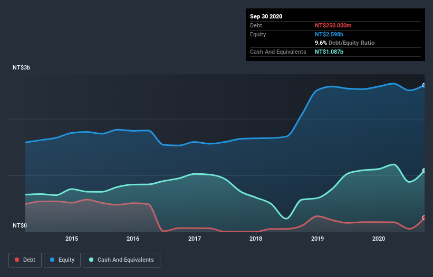This screenshot has width=433, height=277.
Task: Click the Sep 30 2020 tooltip date
Action: pos(266,16)
